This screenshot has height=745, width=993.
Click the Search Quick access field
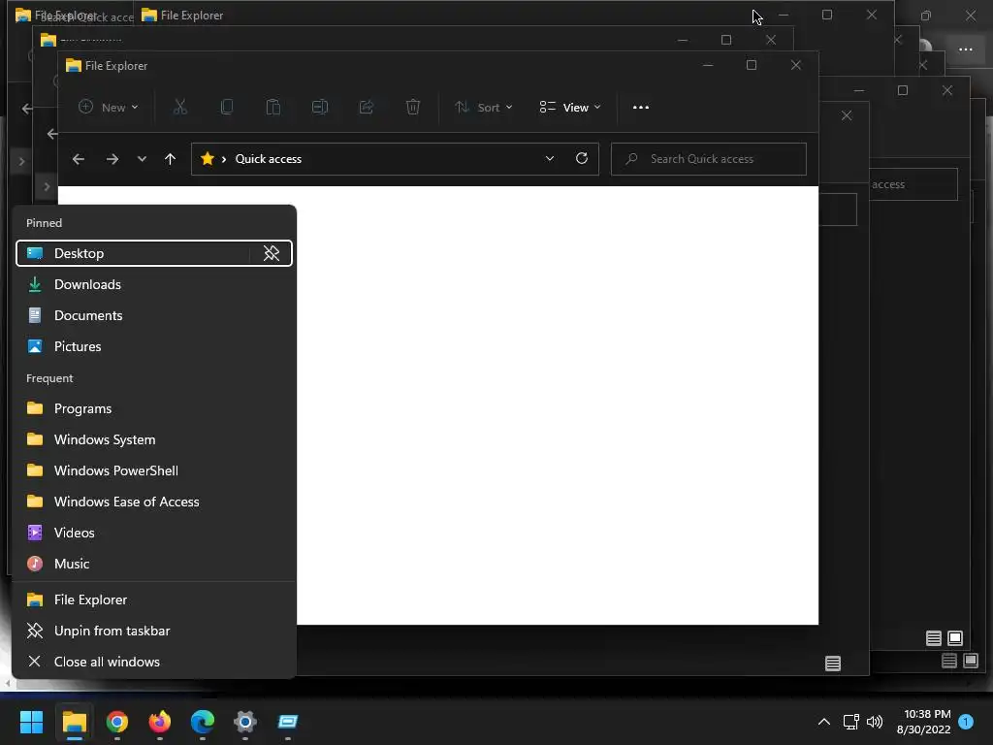709,159
